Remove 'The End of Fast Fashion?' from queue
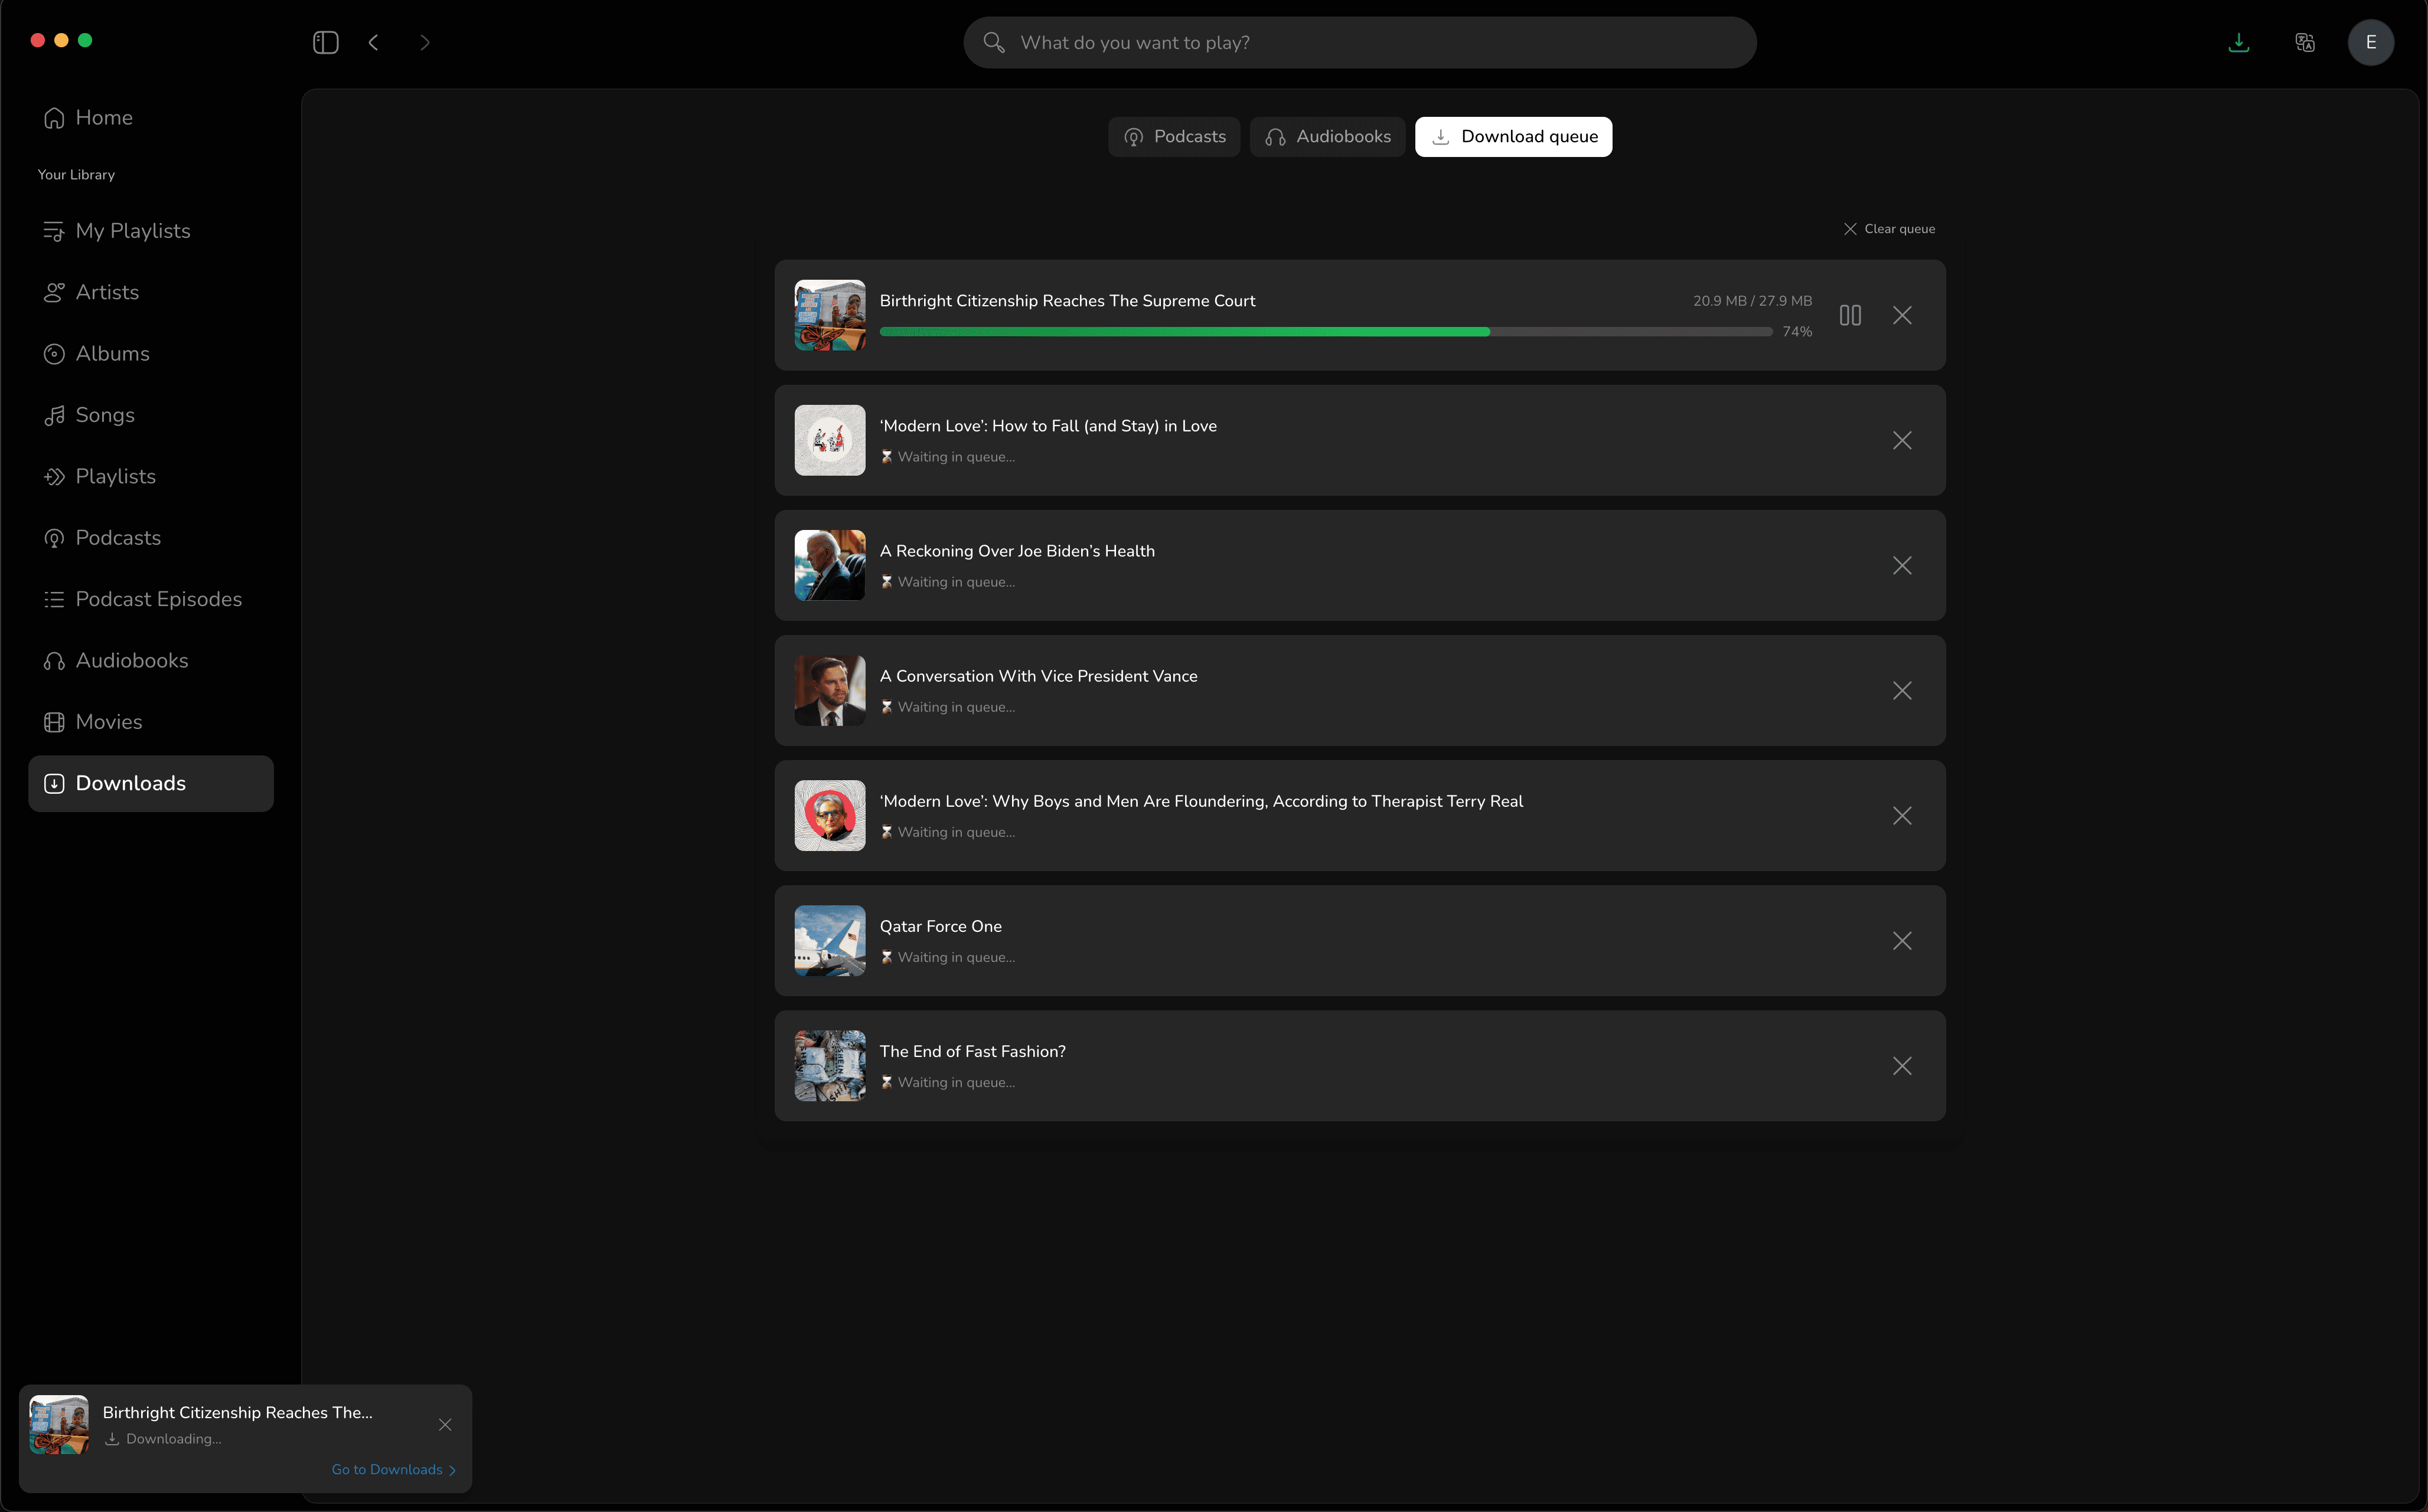 click(x=1902, y=1065)
